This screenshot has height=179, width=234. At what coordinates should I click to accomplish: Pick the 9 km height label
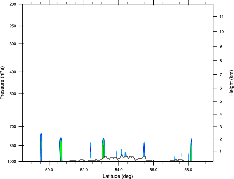coord(221,47)
